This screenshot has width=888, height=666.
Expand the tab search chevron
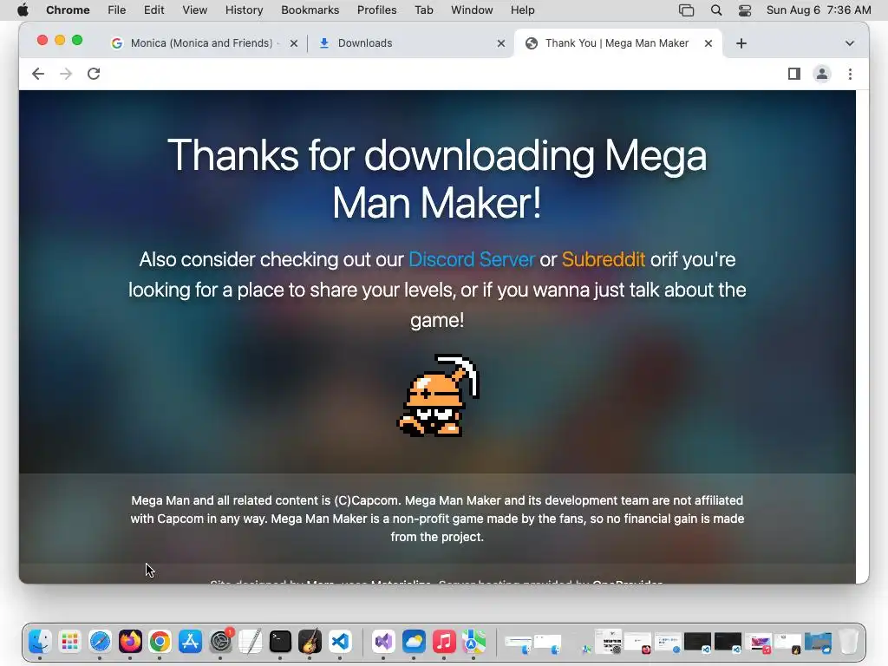850,43
